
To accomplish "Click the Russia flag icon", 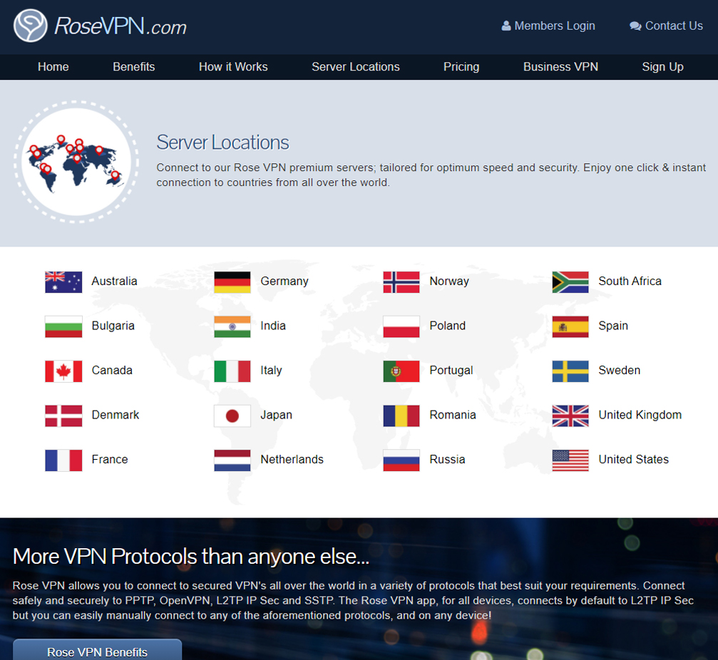I will [x=401, y=460].
